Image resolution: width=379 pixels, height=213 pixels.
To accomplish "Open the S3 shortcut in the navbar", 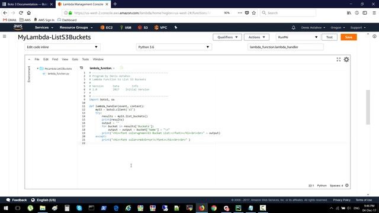I will (x=143, y=28).
